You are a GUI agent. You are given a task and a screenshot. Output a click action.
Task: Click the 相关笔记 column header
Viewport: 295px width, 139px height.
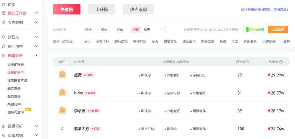click(242, 62)
